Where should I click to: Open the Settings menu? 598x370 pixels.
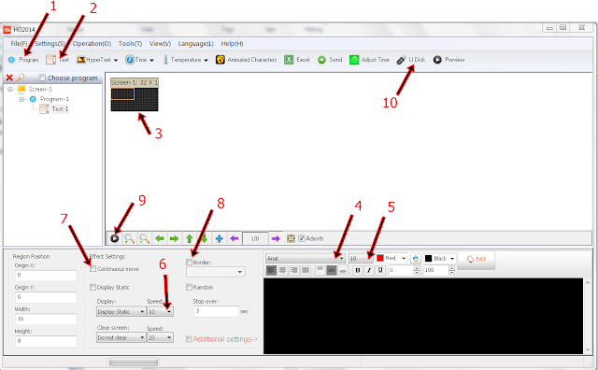[x=50, y=44]
